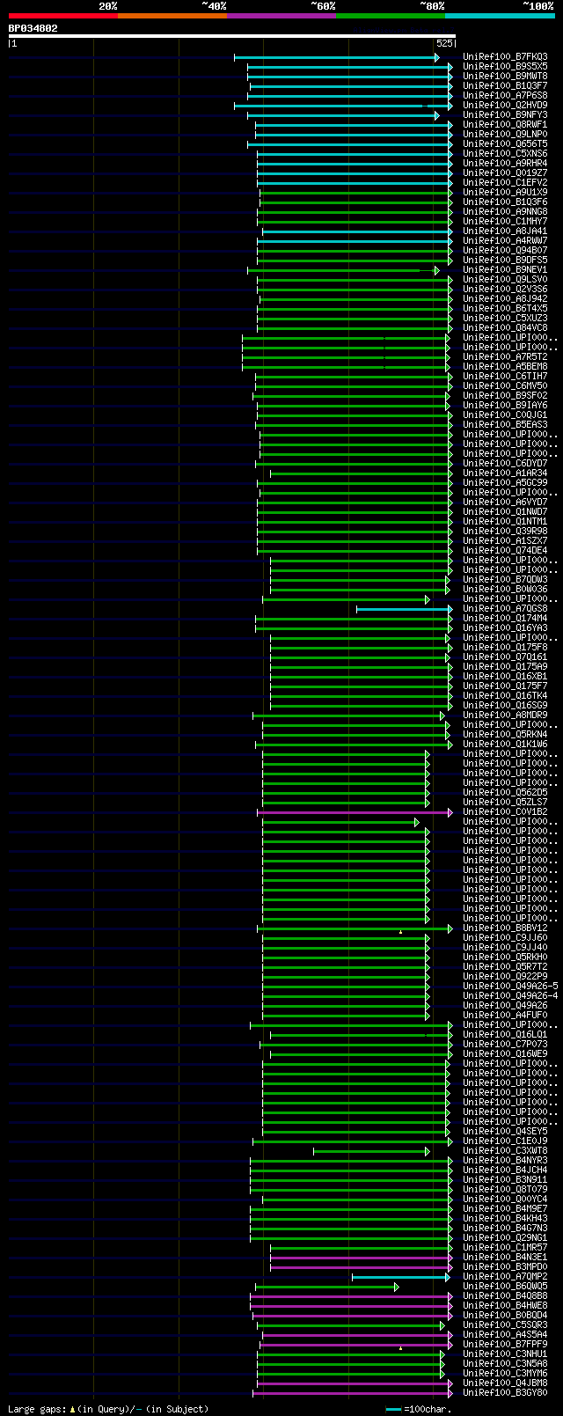Open hit UniRef100_A7P6S8

tap(505, 96)
